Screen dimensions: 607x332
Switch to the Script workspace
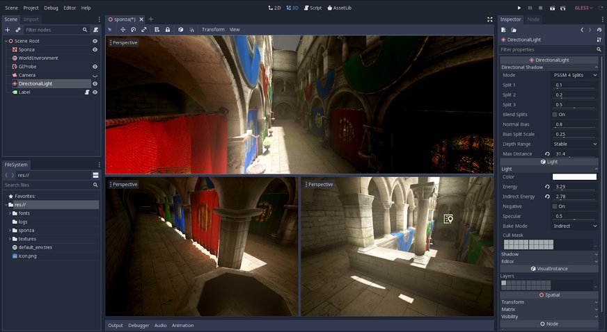[x=313, y=8]
